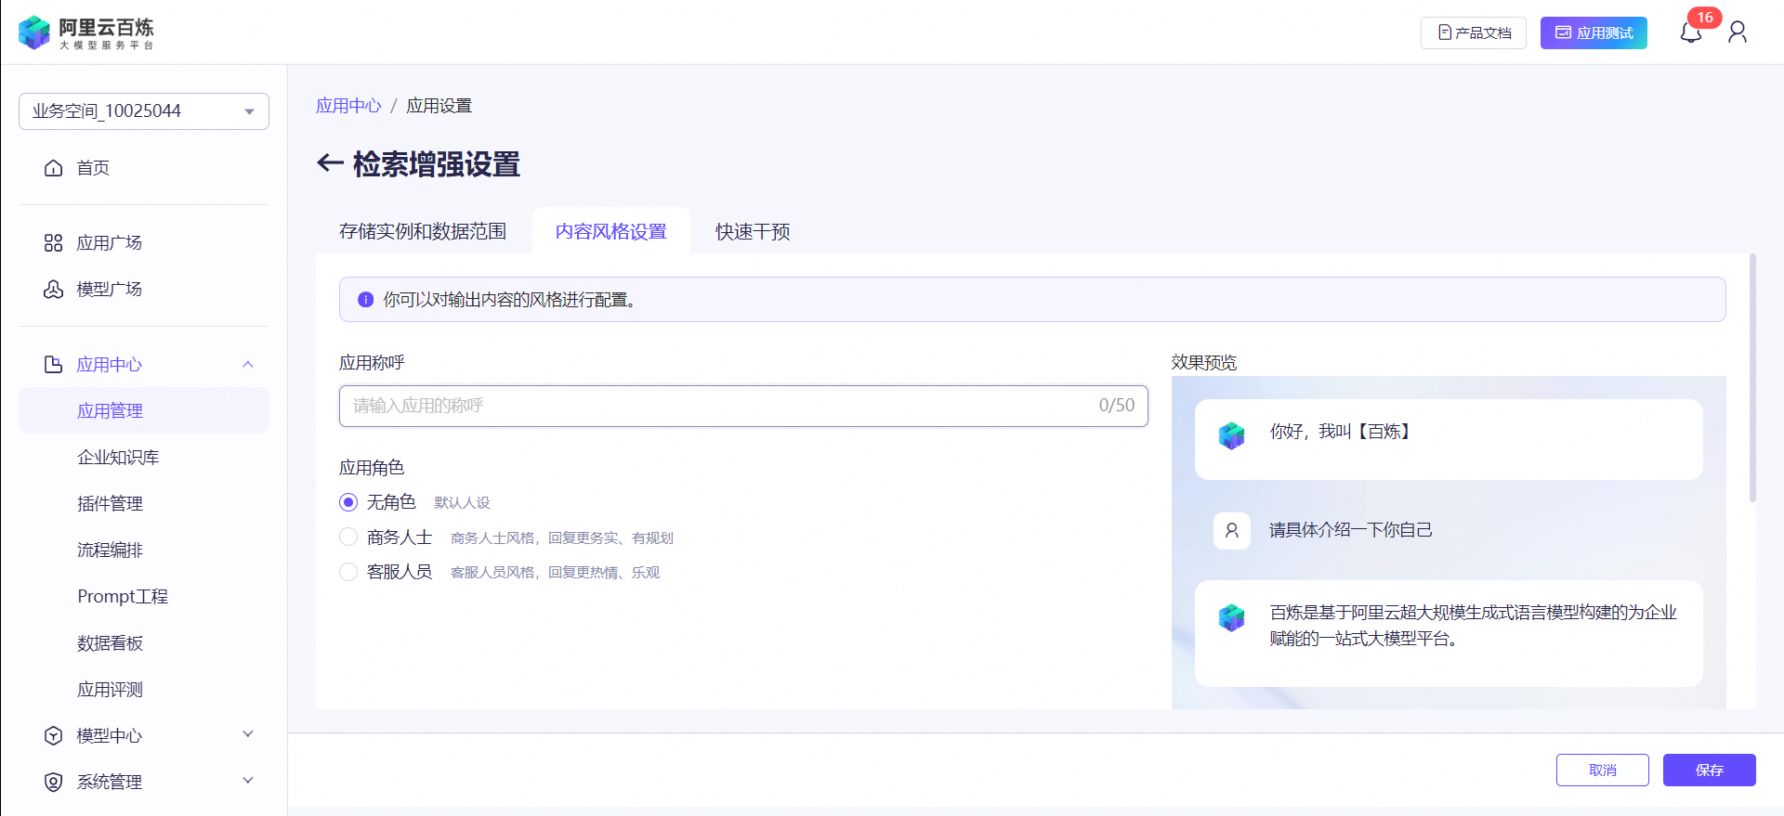The width and height of the screenshot is (1784, 816).
Task: Click the 请具体介绍一下你自己 preview message
Action: click(x=1351, y=530)
